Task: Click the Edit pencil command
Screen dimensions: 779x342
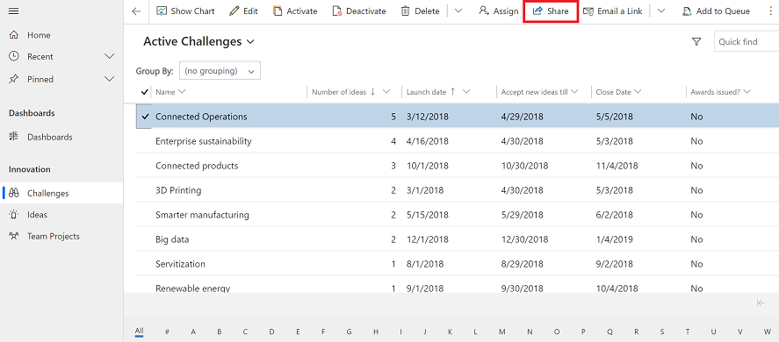Action: point(243,11)
